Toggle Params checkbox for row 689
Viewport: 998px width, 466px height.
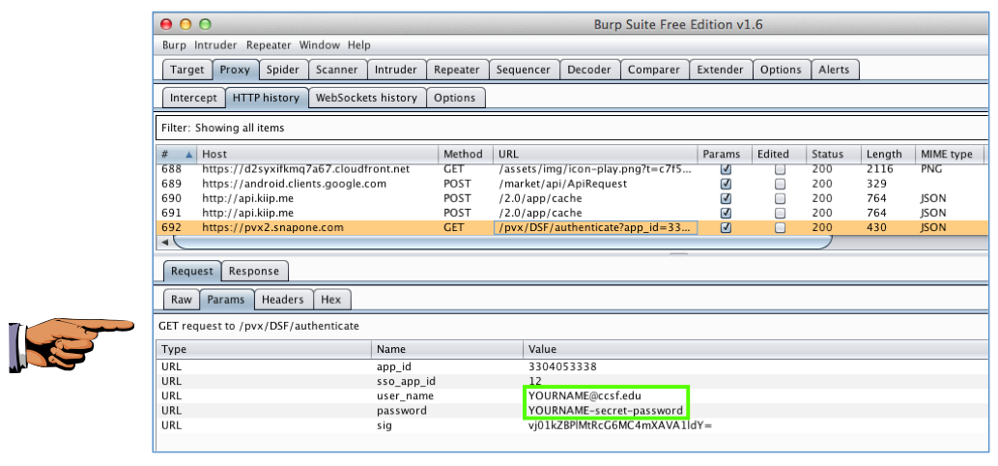click(726, 184)
